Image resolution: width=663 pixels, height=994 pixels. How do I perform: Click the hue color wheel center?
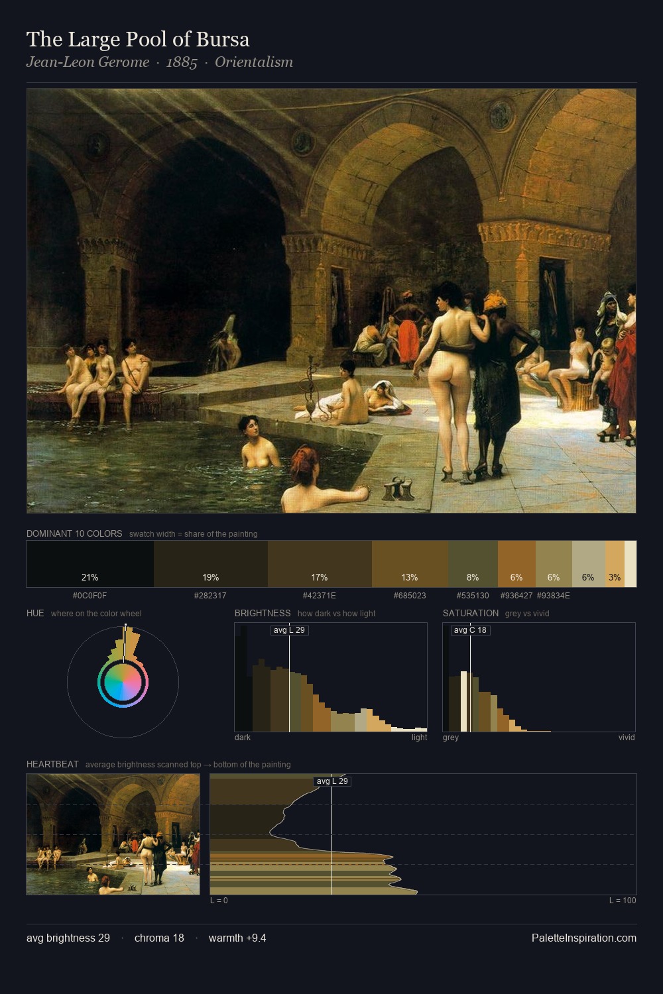[x=123, y=682]
